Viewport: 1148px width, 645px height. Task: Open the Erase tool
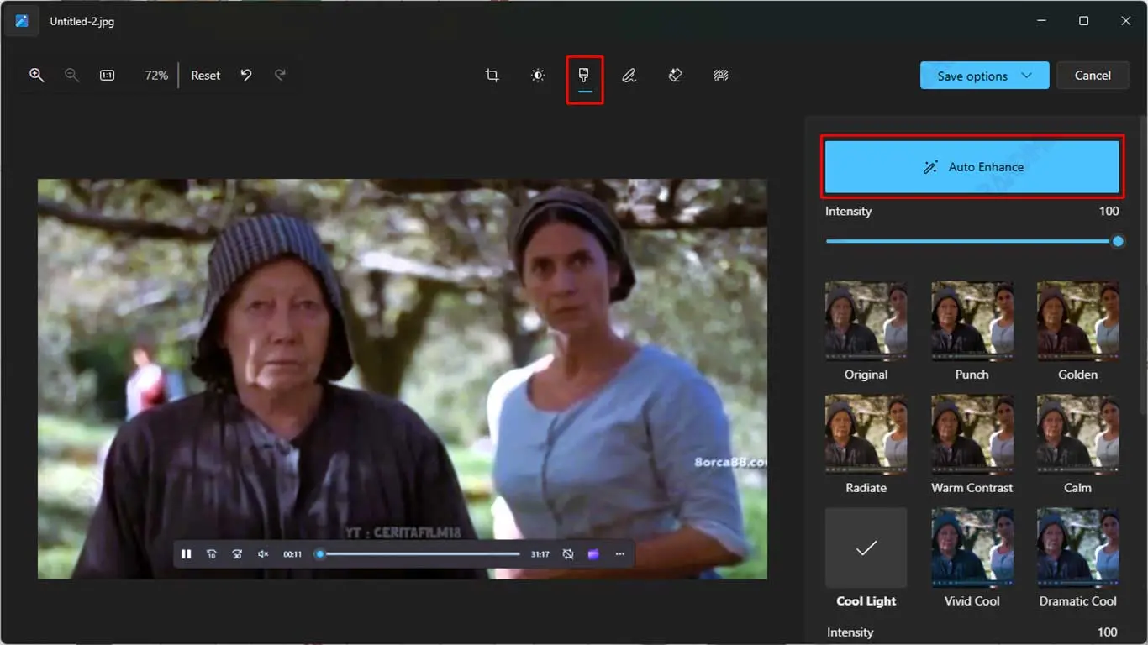[675, 76]
